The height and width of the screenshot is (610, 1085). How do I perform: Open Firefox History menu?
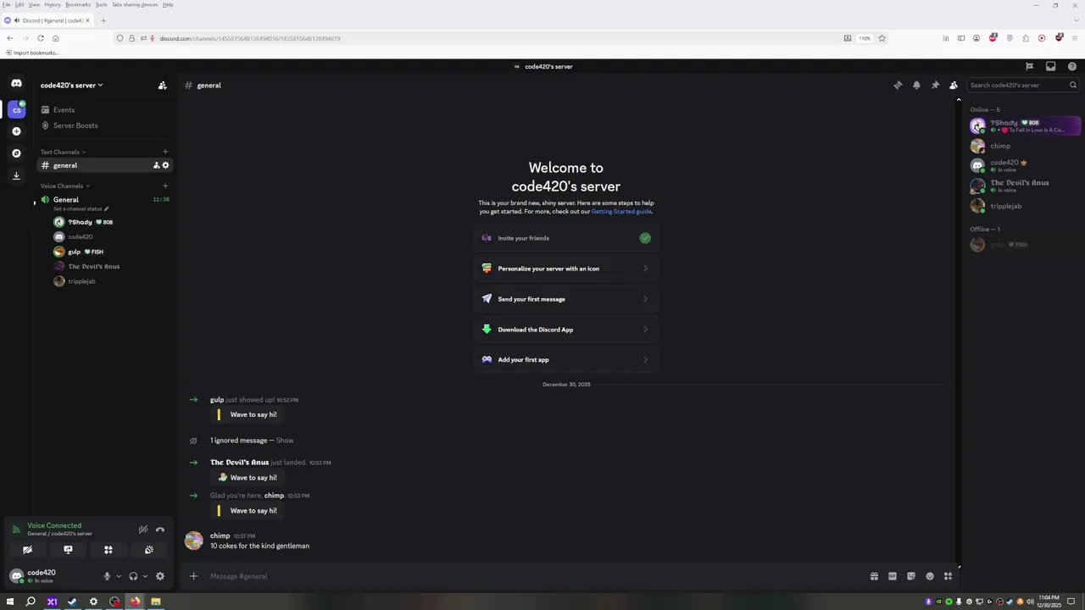53,4
